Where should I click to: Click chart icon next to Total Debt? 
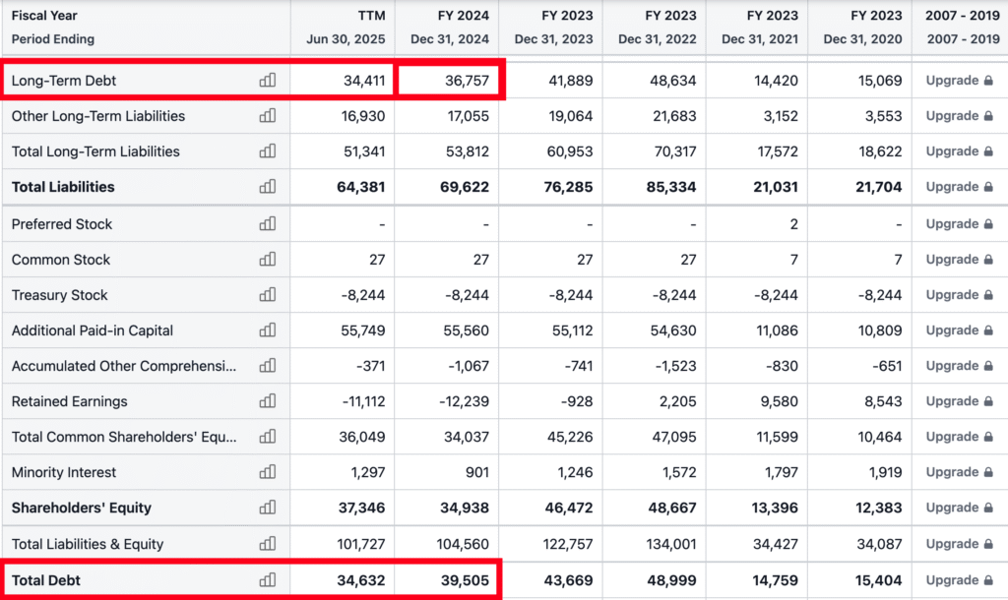tap(267, 580)
